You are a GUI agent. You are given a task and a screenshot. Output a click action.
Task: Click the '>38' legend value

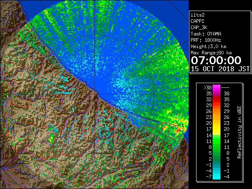pos(208,88)
